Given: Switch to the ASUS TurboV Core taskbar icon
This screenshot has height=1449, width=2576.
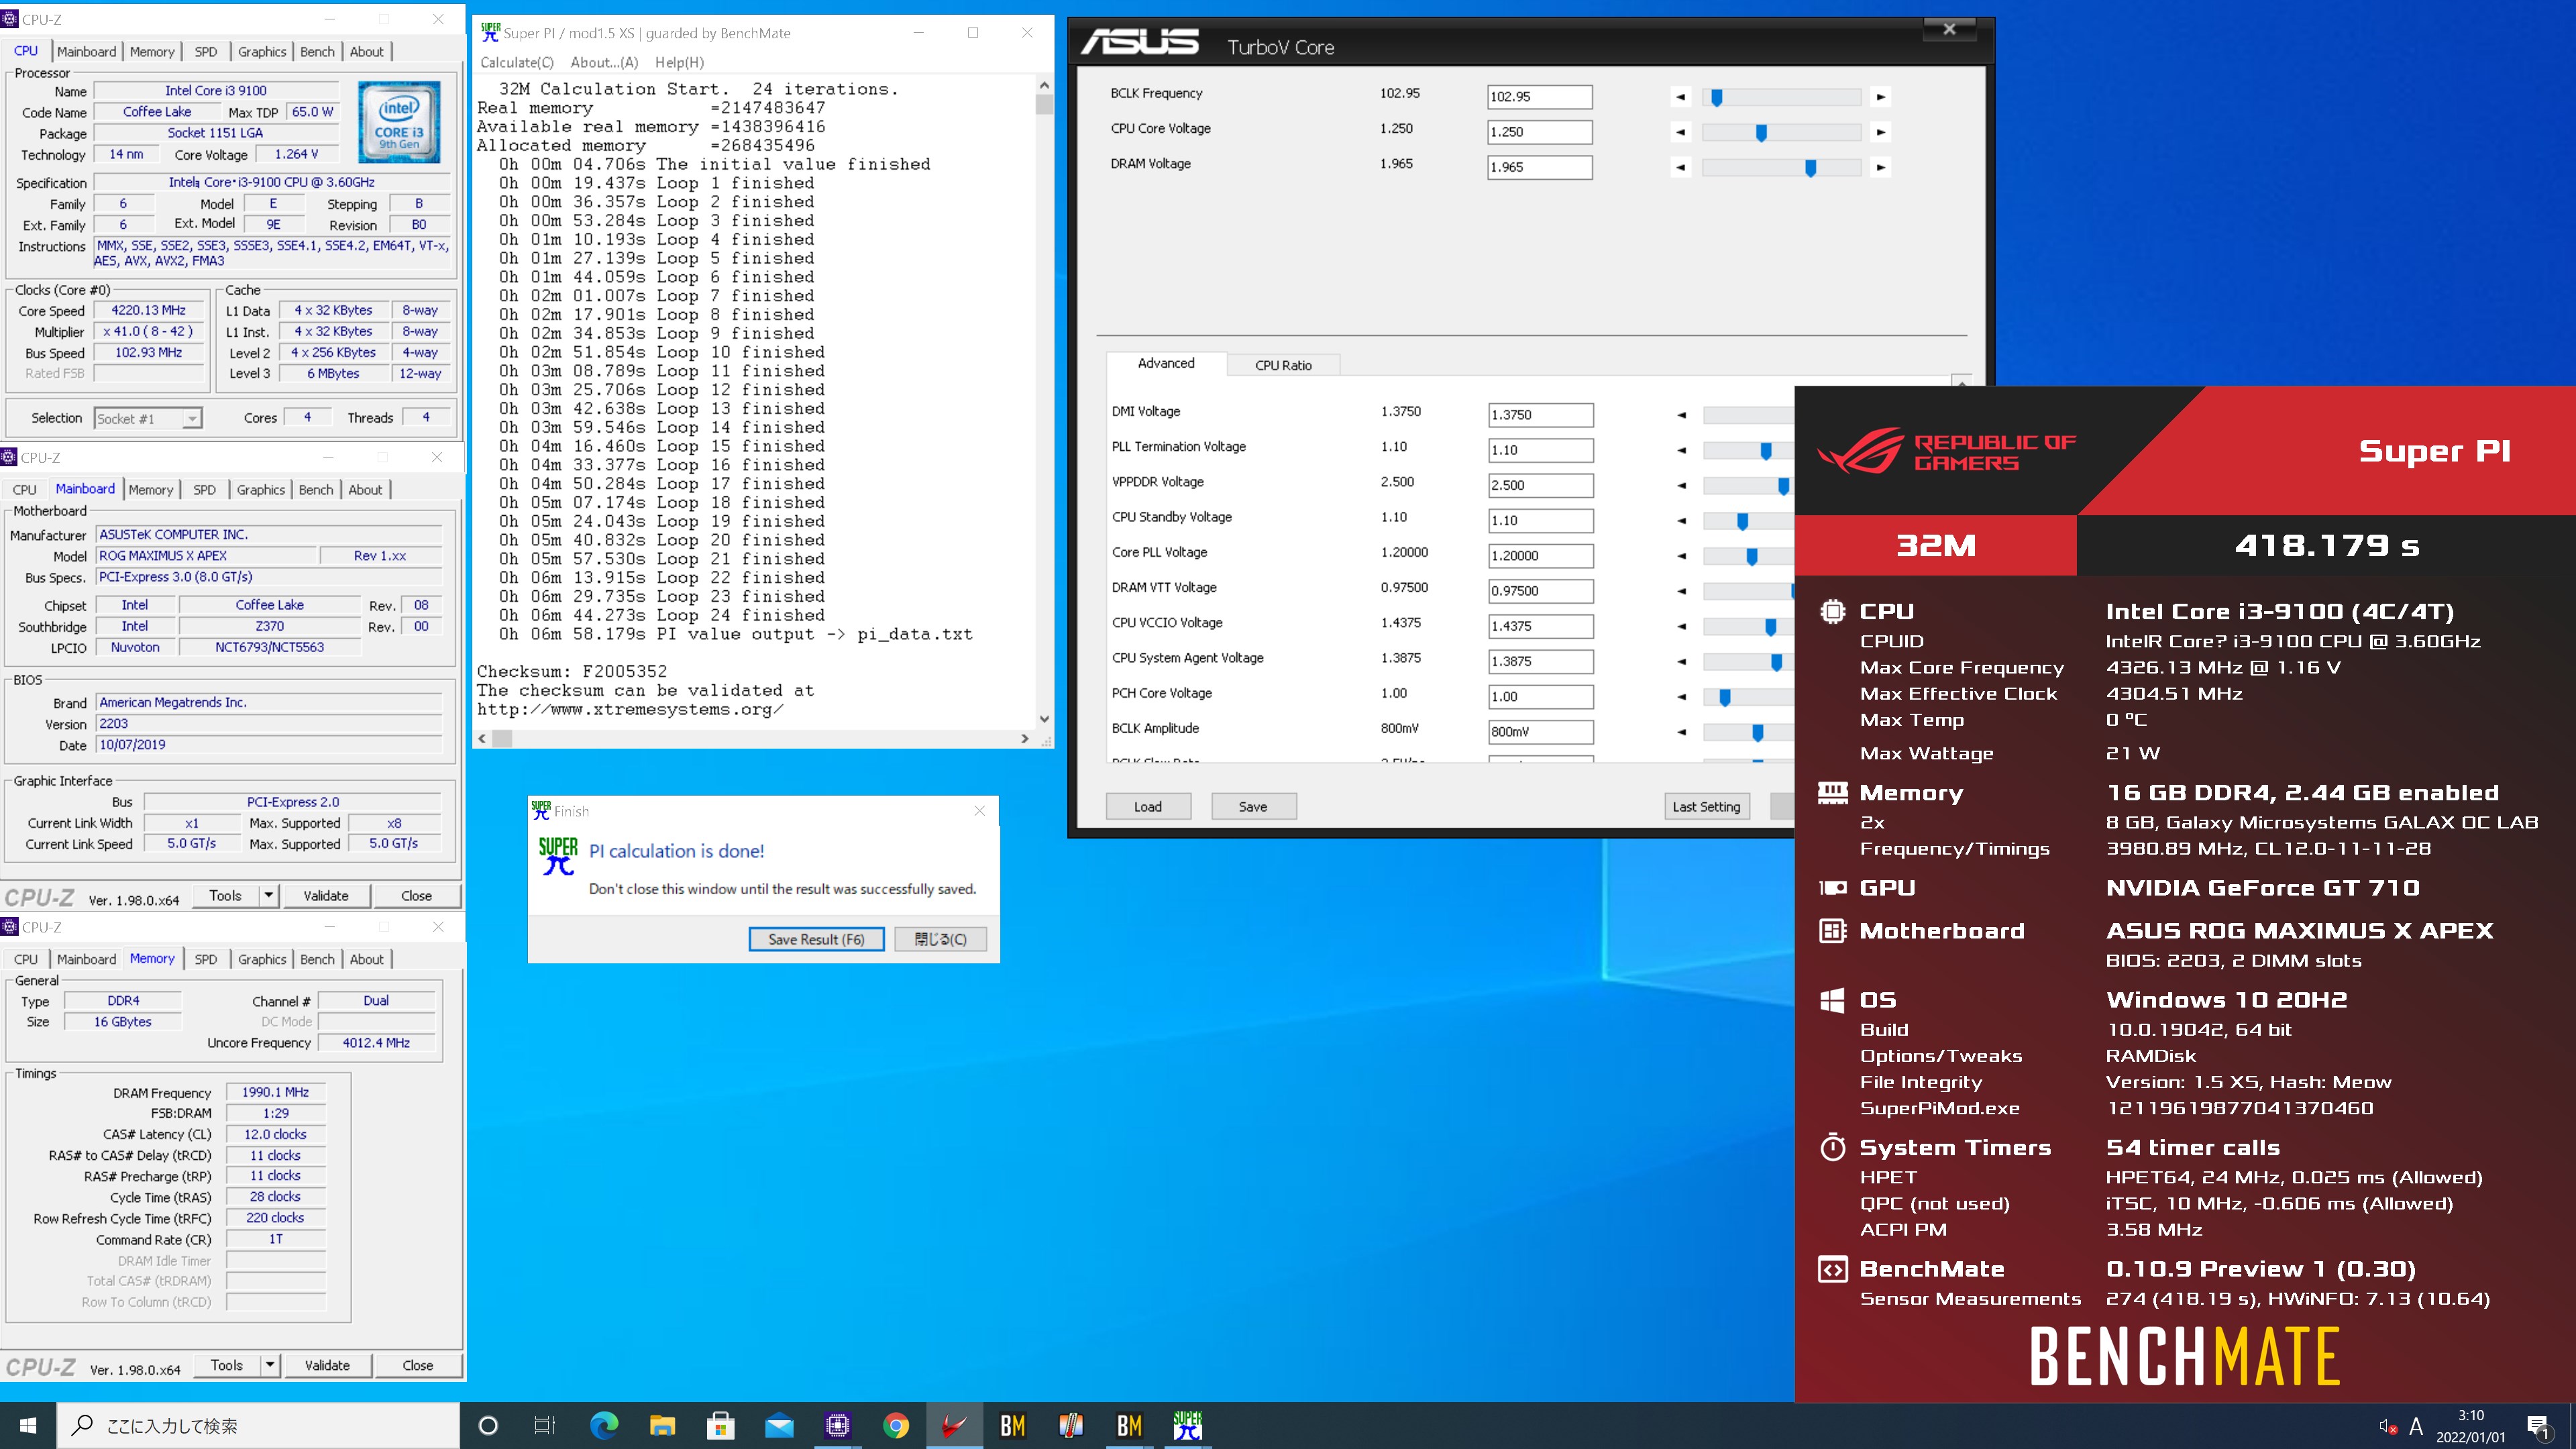Looking at the screenshot, I should (x=954, y=1425).
